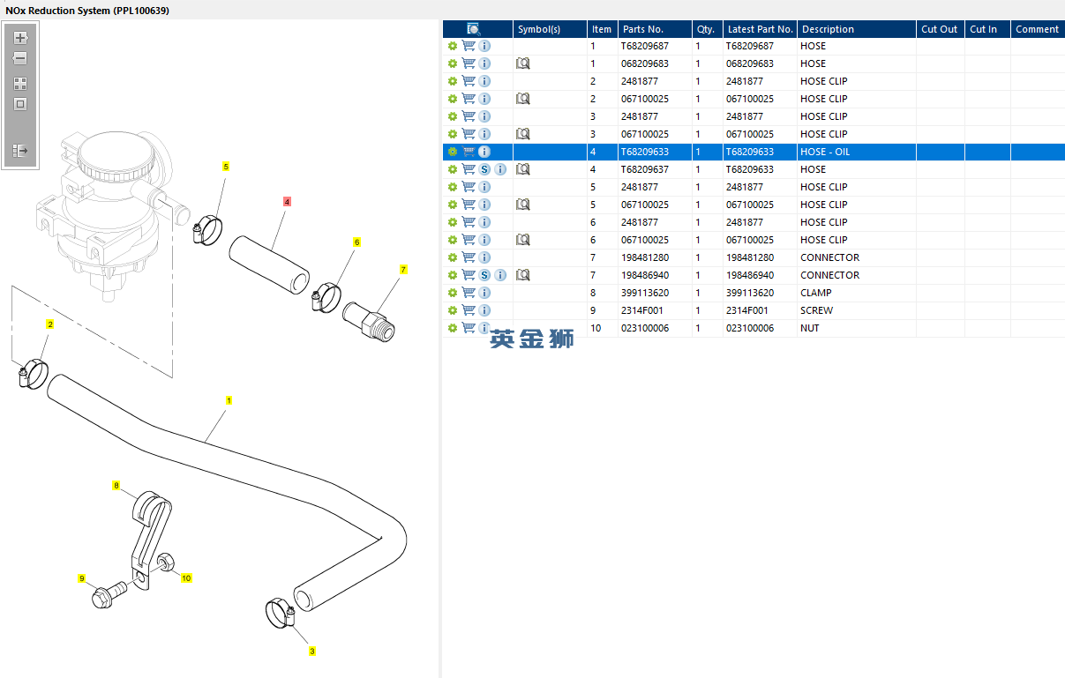Sort table by Parts No. column header
Viewport: 1065px width, 678px height.
coord(655,29)
